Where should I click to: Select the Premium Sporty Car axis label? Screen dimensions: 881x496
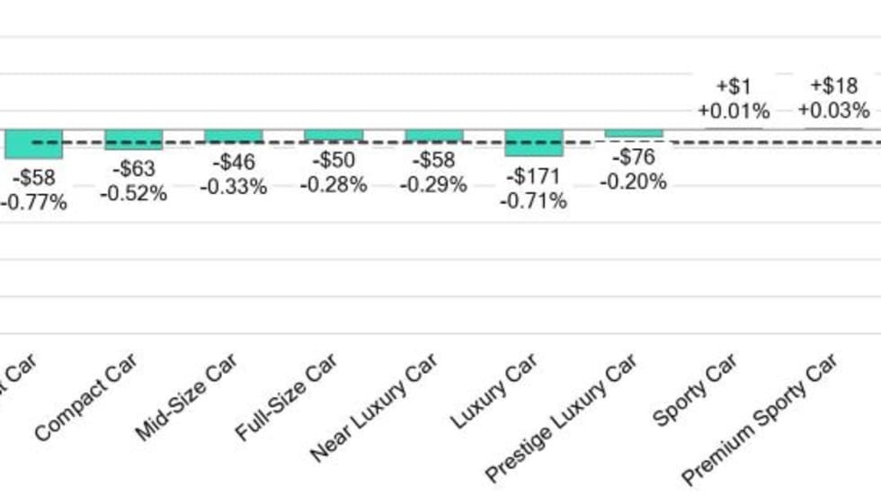pyautogui.click(x=760, y=417)
